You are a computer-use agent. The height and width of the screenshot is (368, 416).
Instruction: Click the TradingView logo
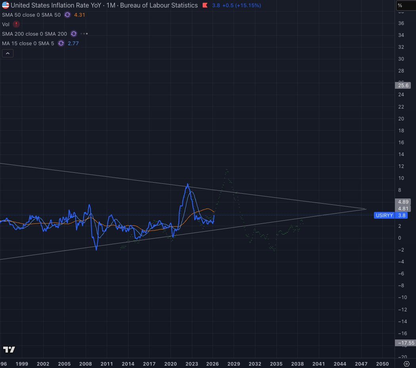[9, 349]
